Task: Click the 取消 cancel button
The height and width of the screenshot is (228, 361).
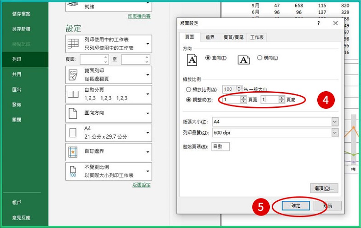Action: (x=327, y=205)
